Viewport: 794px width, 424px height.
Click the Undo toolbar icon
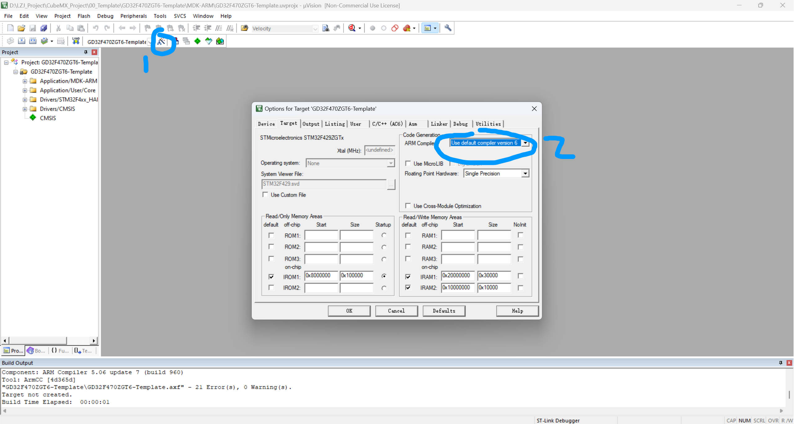(x=95, y=28)
